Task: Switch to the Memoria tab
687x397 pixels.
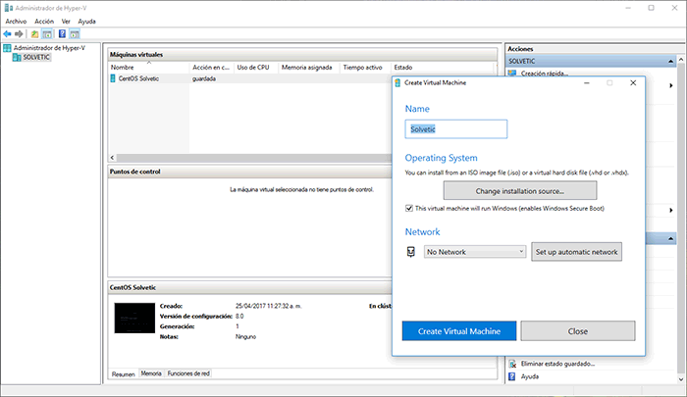Action: click(x=151, y=373)
